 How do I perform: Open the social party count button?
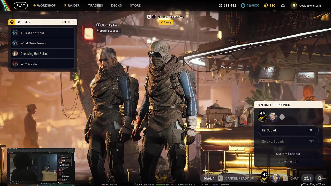[x=307, y=178]
